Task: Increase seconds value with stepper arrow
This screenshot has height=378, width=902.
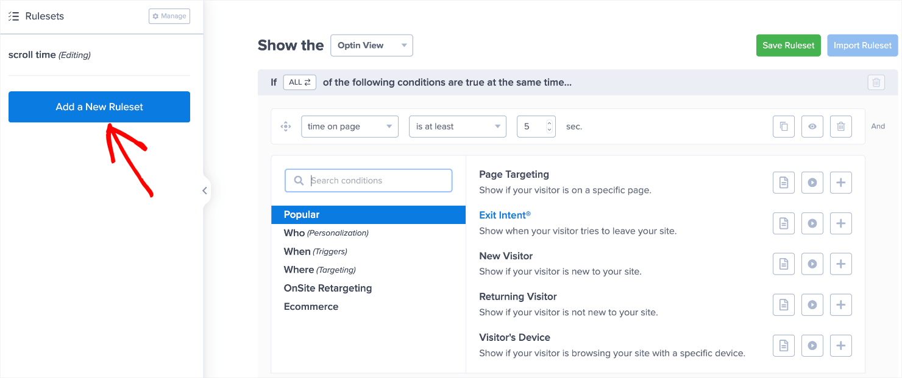Action: [x=549, y=123]
